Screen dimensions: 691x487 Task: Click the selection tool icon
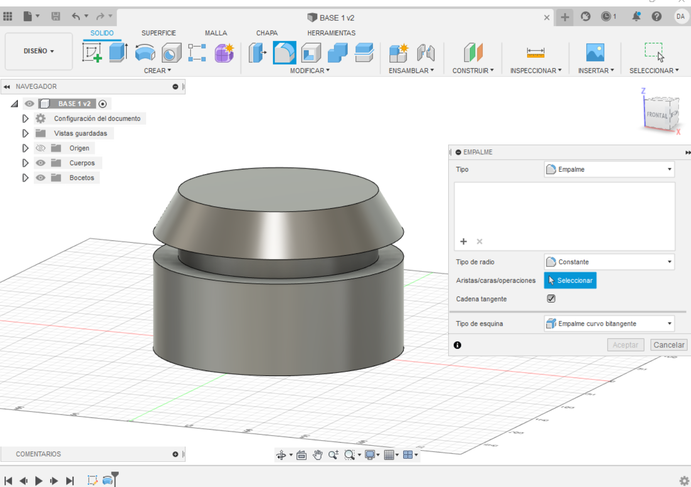coord(654,52)
